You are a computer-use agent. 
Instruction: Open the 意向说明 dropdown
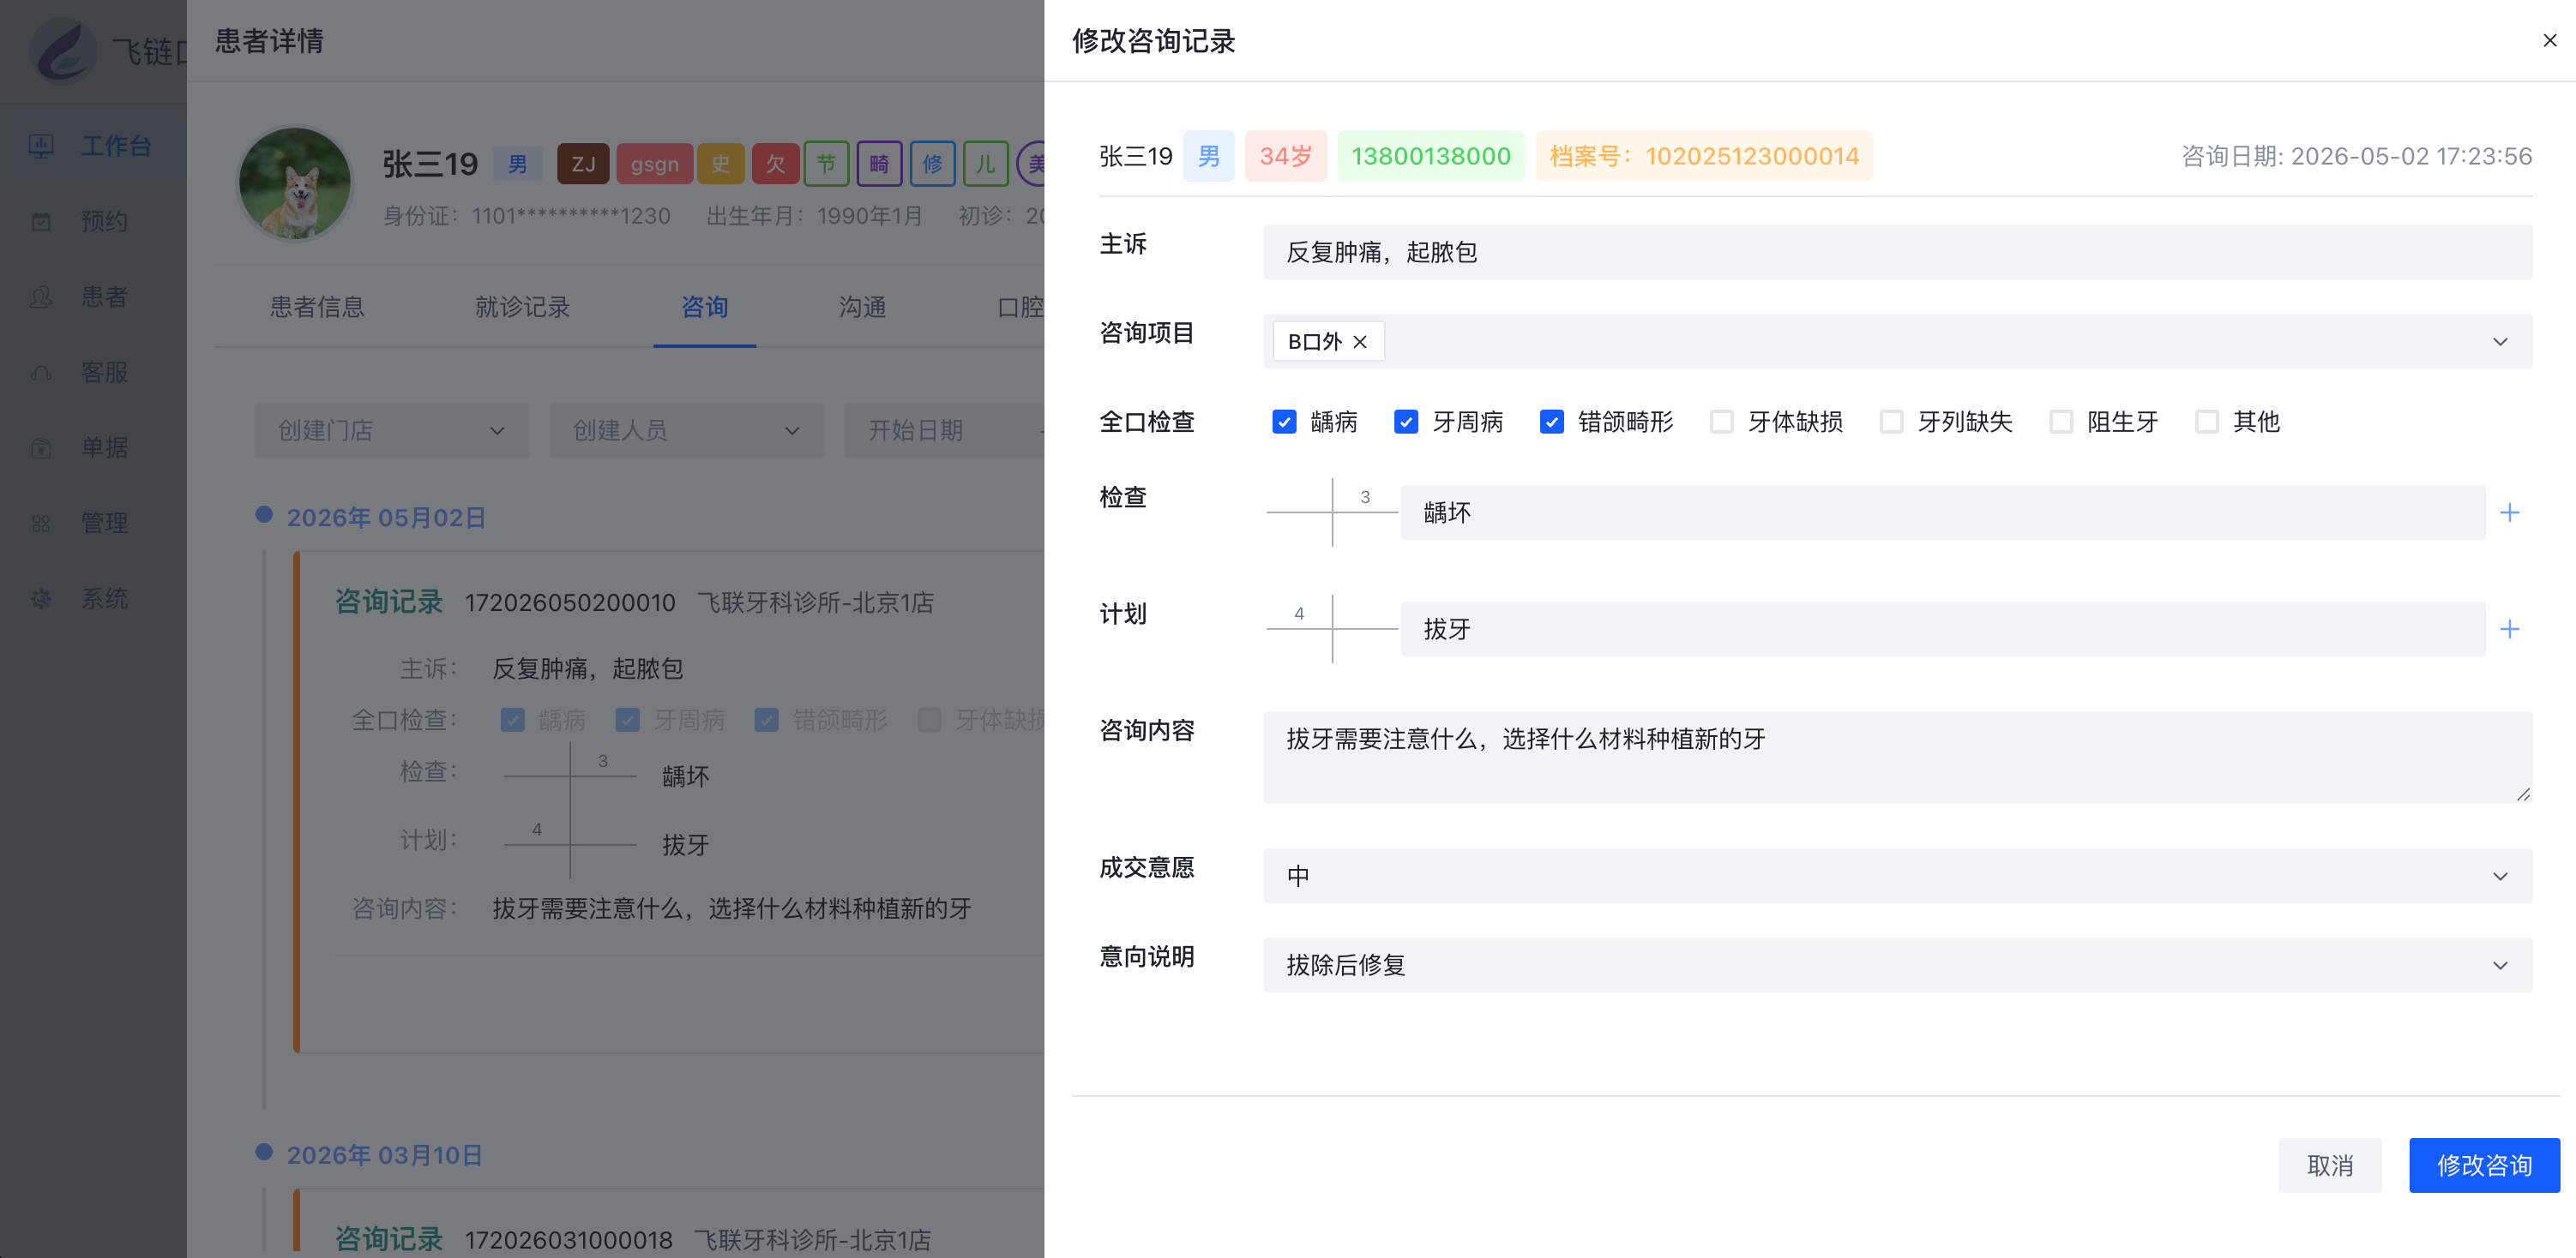pos(1897,964)
